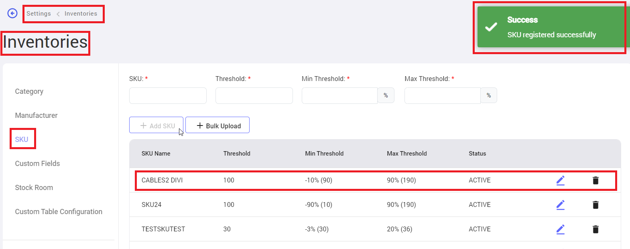This screenshot has height=249, width=630.
Task: Navigate to Settings breadcrumb link
Action: tap(39, 14)
